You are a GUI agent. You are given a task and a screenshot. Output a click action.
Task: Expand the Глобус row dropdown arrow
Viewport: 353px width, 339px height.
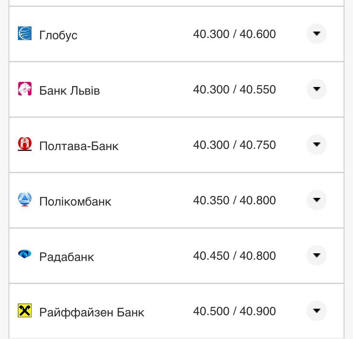click(316, 34)
